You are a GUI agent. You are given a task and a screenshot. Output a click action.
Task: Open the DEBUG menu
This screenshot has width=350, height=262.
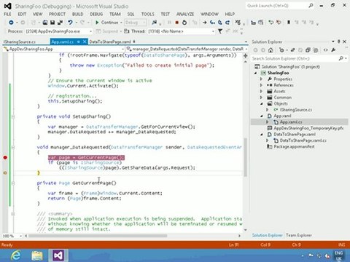[x=96, y=14]
